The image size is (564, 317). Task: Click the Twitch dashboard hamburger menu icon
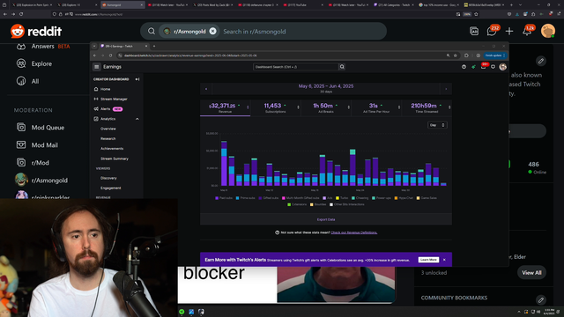[96, 67]
